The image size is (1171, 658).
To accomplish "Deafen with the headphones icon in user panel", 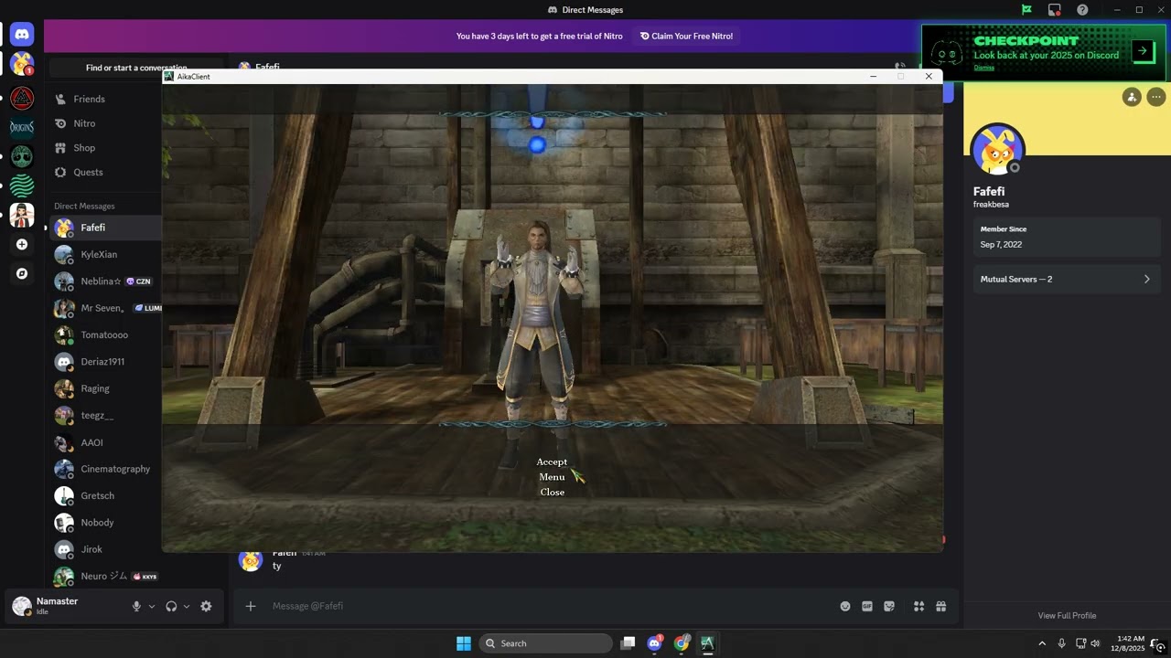I will [x=171, y=606].
